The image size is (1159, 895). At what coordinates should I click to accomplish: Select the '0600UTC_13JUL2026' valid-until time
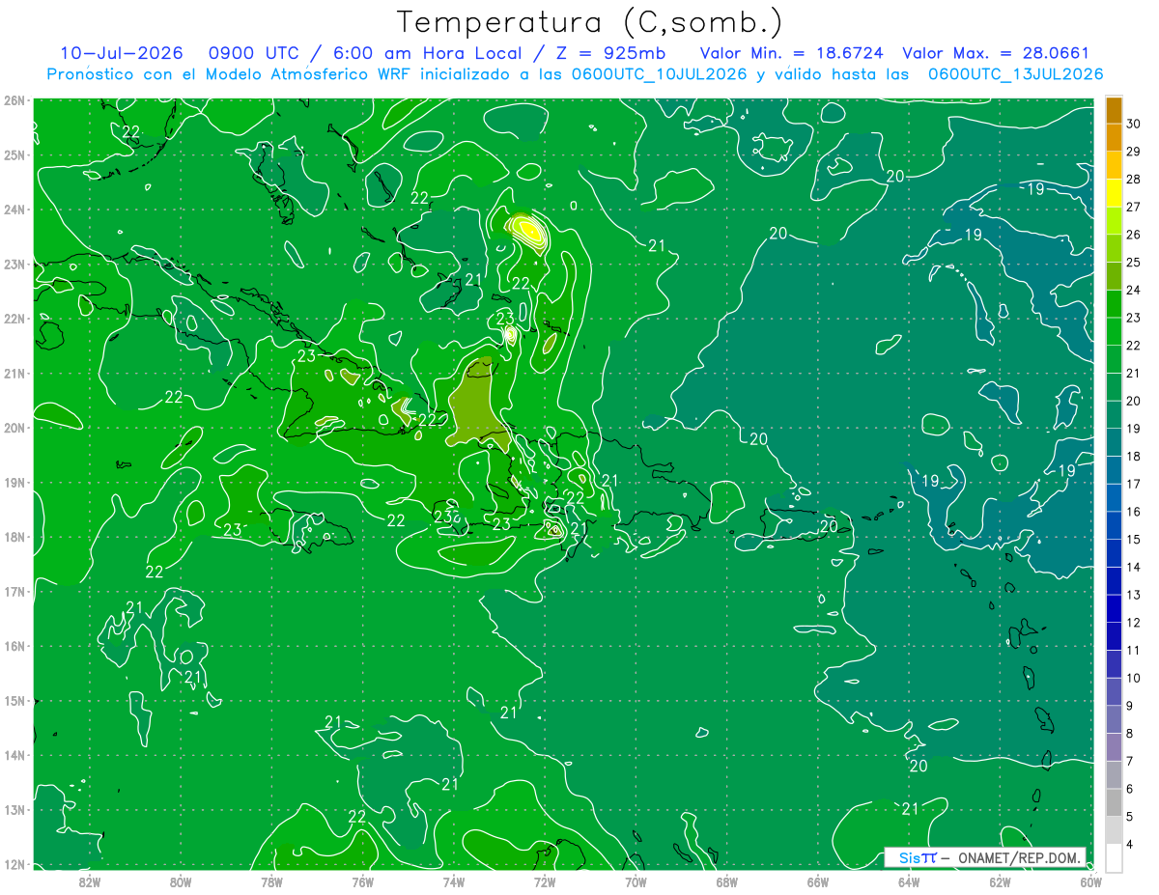(x=1016, y=73)
